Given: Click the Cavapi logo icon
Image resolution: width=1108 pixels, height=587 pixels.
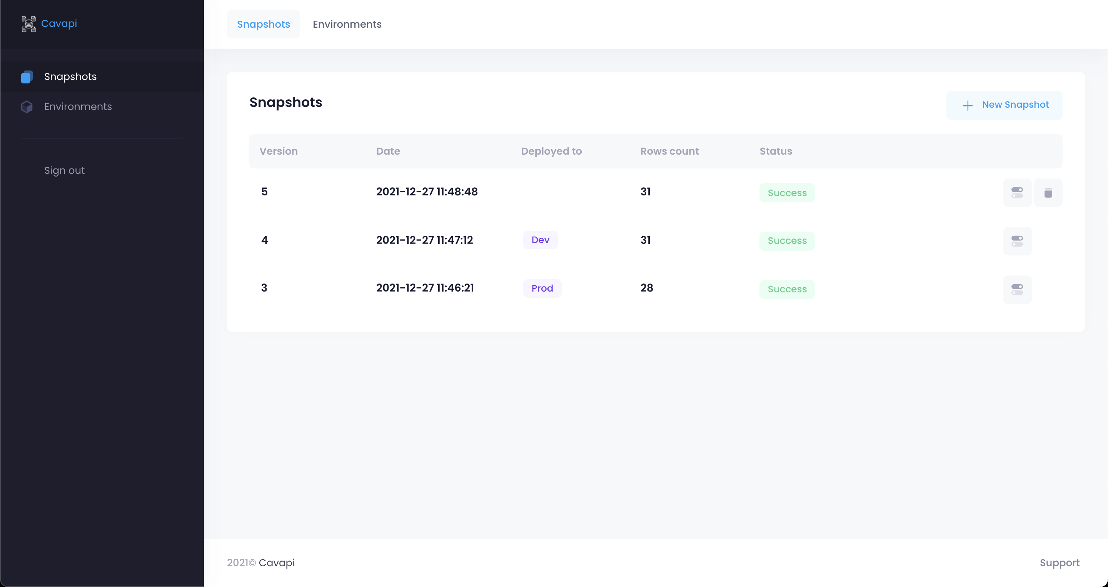Looking at the screenshot, I should tap(28, 23).
